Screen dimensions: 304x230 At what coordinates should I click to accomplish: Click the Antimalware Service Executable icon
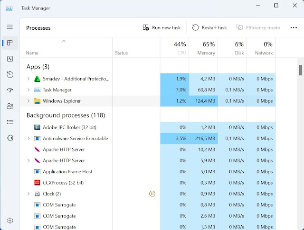[37, 139]
